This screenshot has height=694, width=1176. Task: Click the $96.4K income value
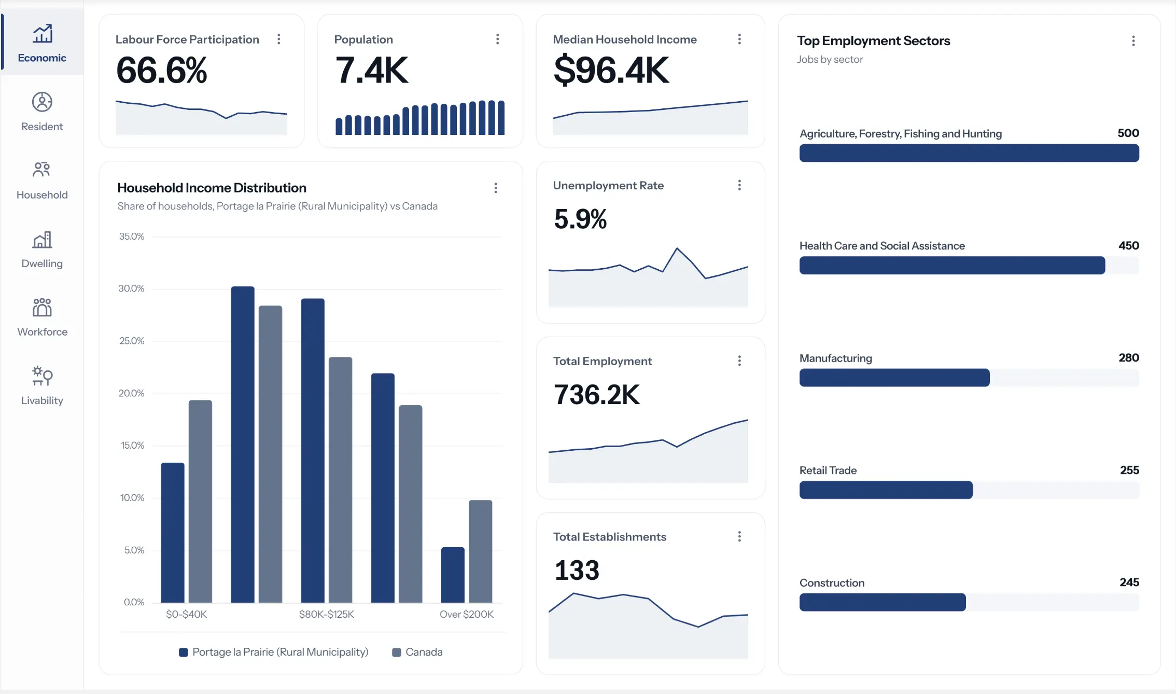(x=611, y=70)
